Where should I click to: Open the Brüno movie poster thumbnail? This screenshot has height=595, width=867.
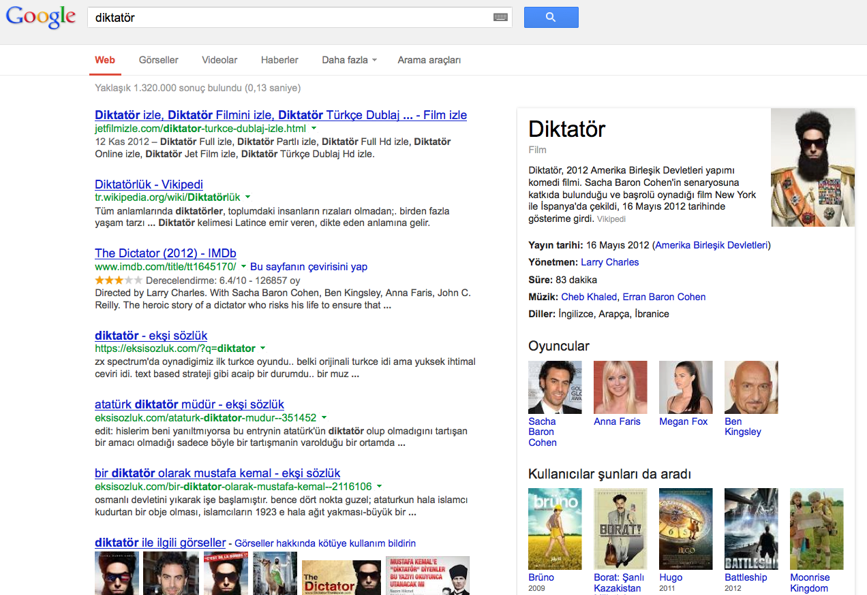click(x=555, y=528)
